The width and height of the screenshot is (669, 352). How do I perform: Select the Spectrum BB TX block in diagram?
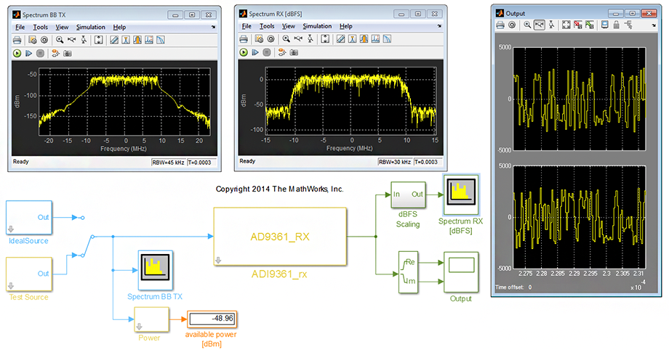click(156, 270)
